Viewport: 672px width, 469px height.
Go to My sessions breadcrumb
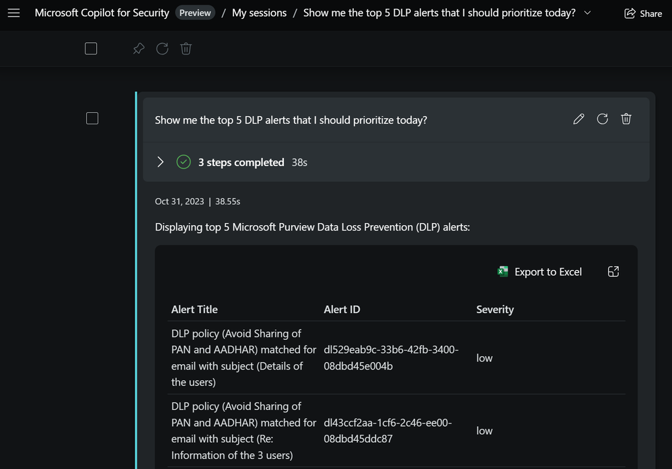[x=259, y=13]
